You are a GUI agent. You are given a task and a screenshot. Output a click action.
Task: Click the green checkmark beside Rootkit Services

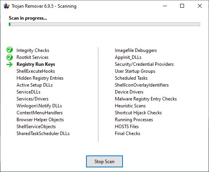coord(10,57)
